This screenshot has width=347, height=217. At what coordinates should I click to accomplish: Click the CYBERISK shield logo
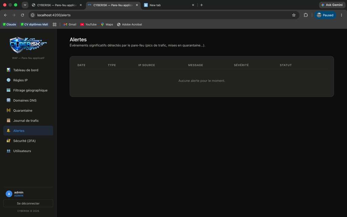(x=28, y=45)
